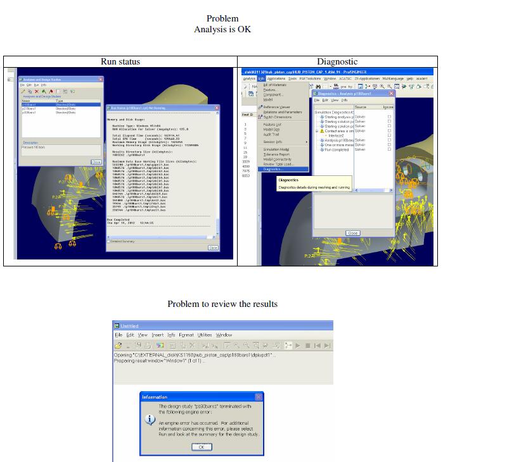Open View menu in the Diagnostics dialog
Viewport: 507px width, 462px height.
click(x=335, y=100)
